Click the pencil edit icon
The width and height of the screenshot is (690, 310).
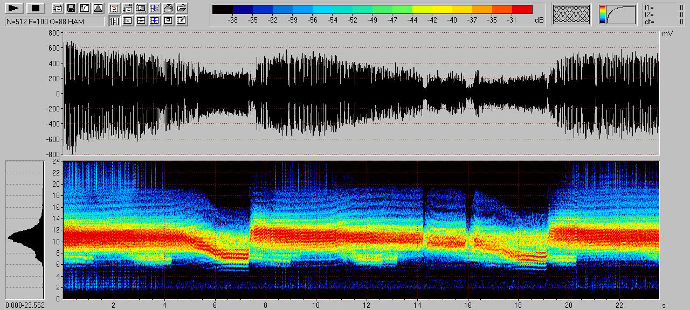[x=182, y=21]
